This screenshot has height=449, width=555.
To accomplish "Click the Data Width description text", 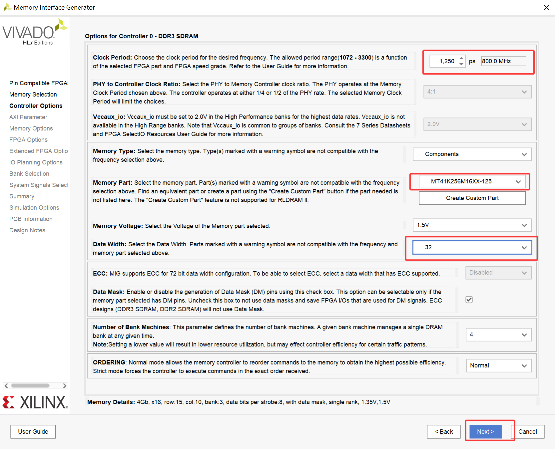I will [245, 249].
